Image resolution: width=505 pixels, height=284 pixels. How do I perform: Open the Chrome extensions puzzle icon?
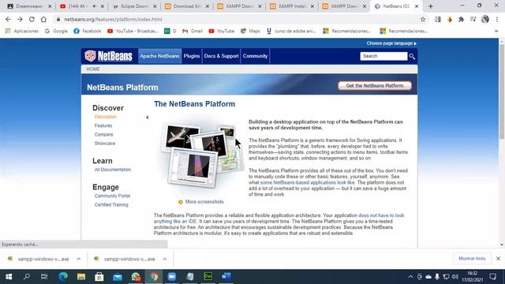461,19
